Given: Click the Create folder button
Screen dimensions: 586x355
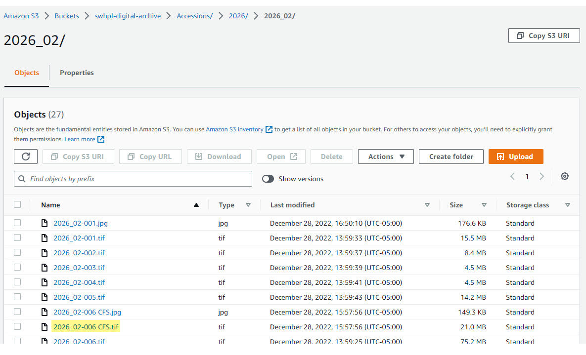Looking at the screenshot, I should point(451,157).
